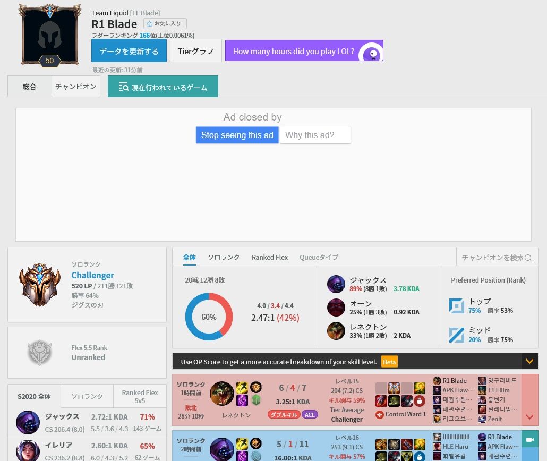This screenshot has width=547, height=461.
Task: Click How many hours did you play LOL banner
Action: [304, 50]
